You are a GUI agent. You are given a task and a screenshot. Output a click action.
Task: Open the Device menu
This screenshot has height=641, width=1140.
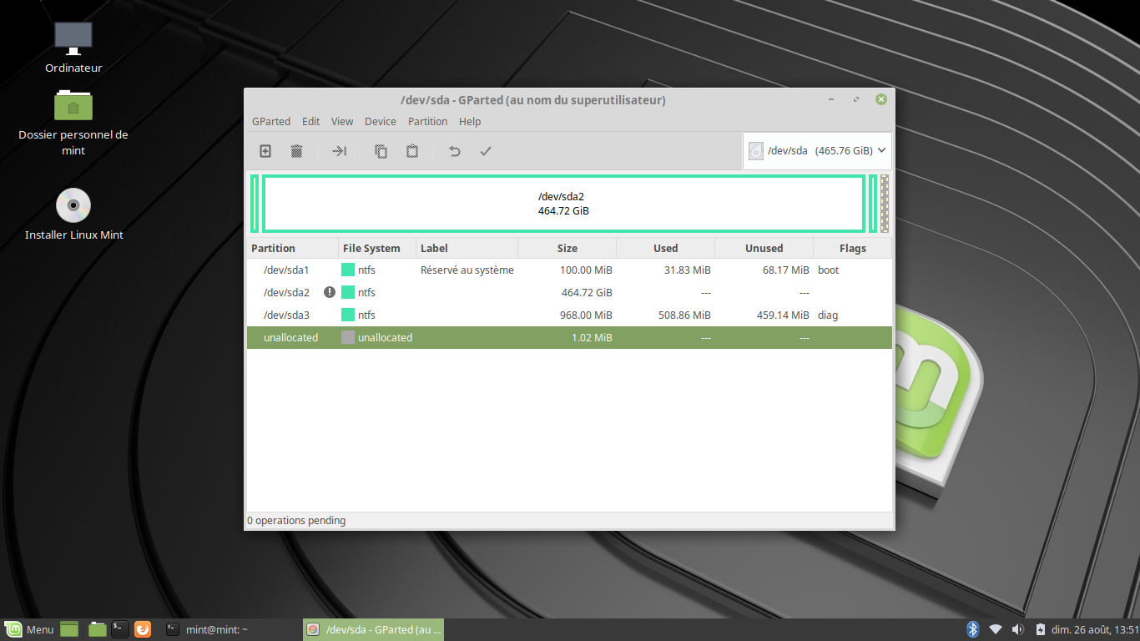pos(381,122)
